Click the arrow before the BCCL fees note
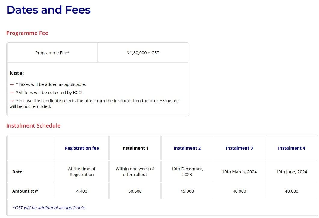319x218 pixels. coord(11,93)
